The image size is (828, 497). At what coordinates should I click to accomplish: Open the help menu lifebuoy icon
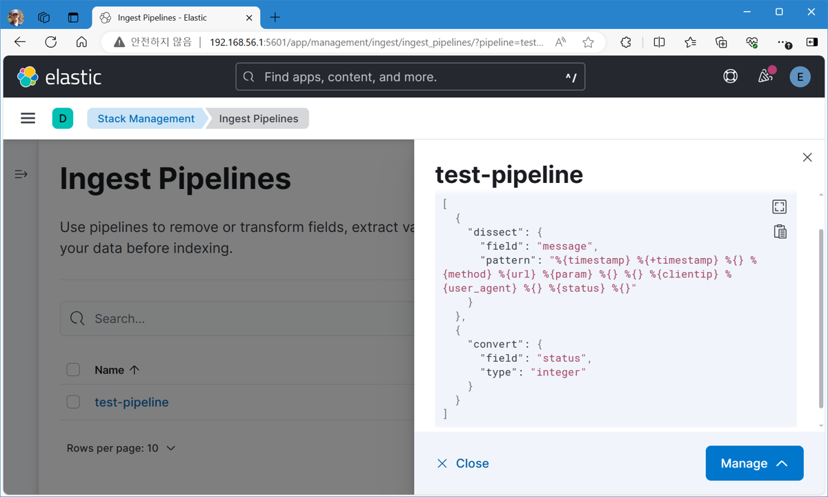click(730, 77)
